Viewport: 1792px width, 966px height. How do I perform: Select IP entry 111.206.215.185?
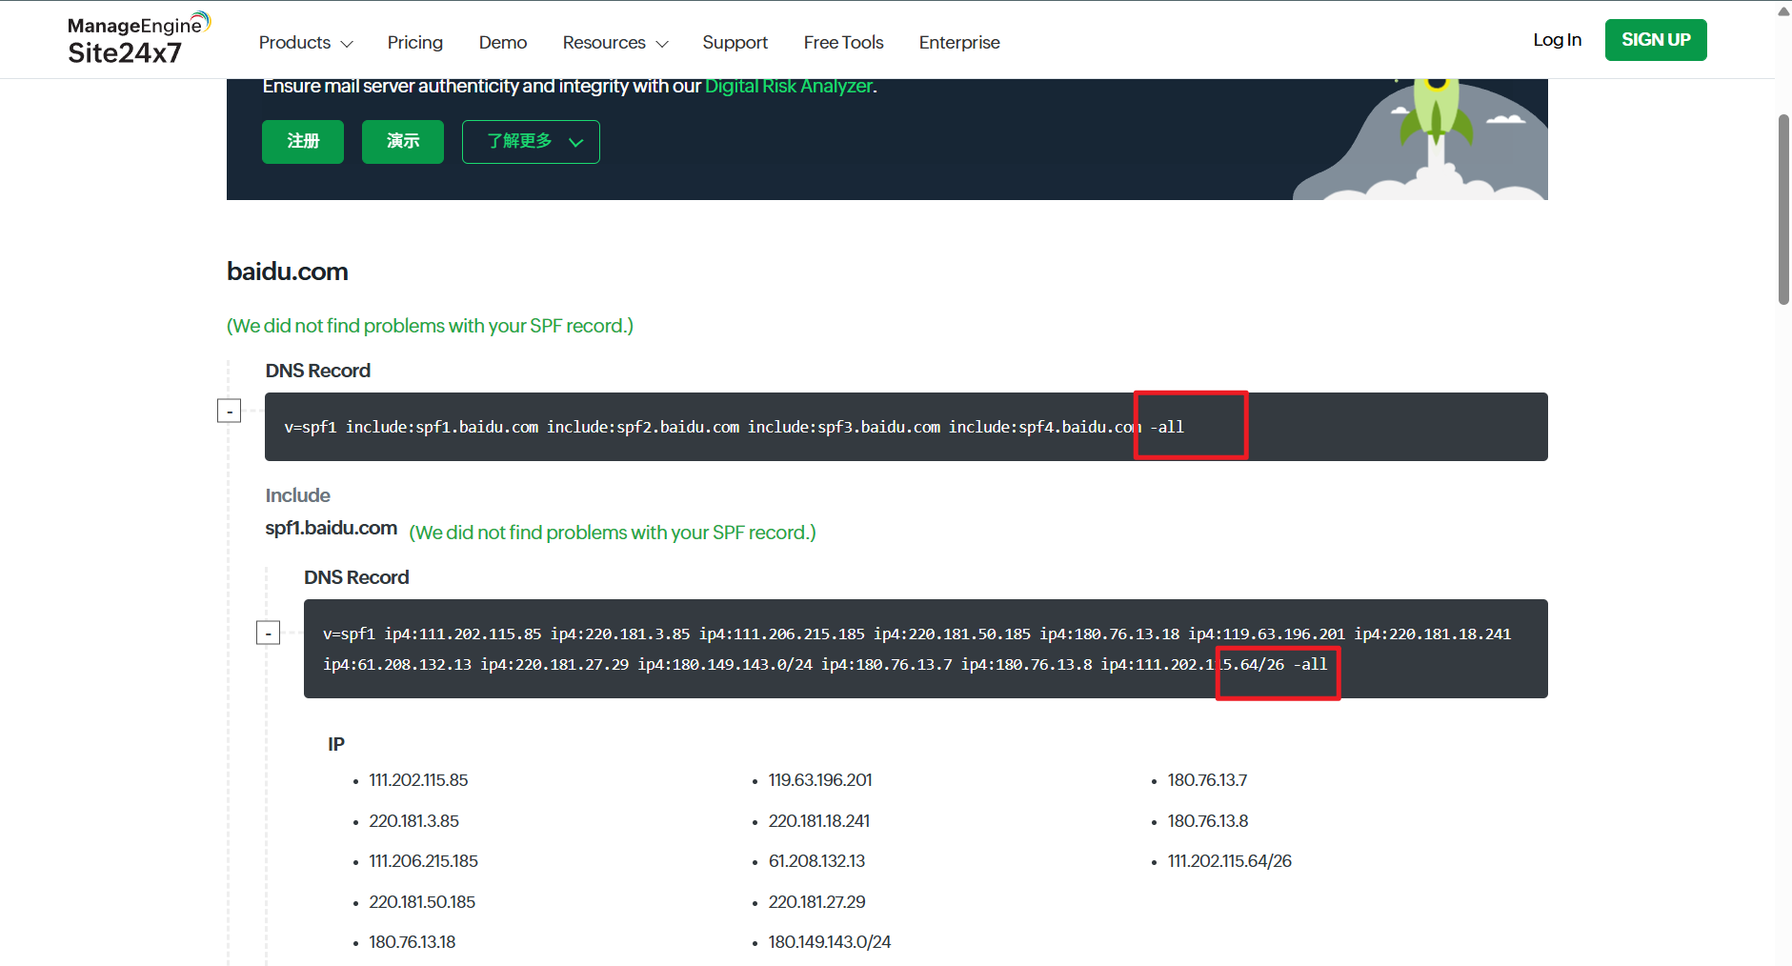click(x=424, y=861)
